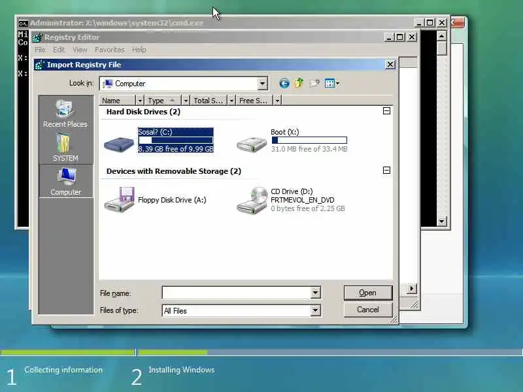The height and width of the screenshot is (392, 523).
Task: Expand the Files of type dropdown
Action: pos(315,311)
